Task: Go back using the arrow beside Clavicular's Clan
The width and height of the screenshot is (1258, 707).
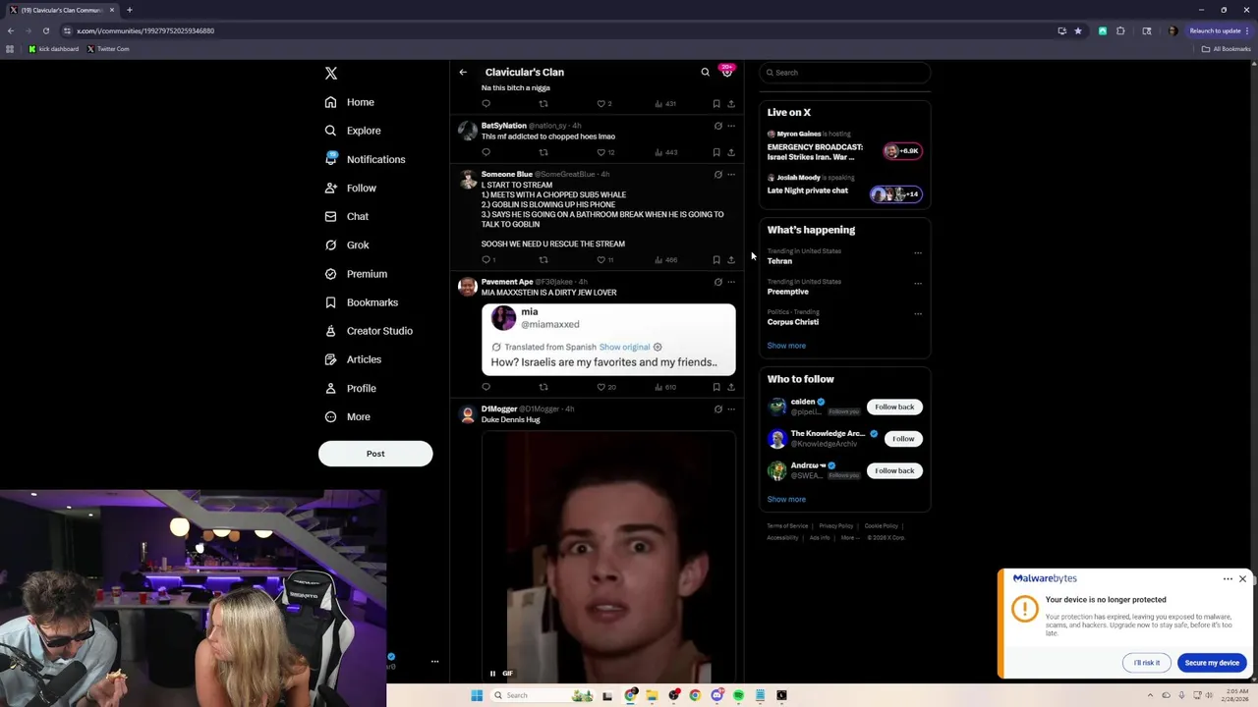Action: tap(463, 72)
